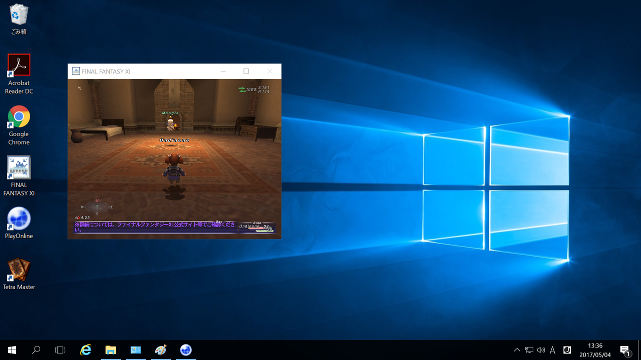Toggle the IME input mode A indicator

tap(553, 350)
